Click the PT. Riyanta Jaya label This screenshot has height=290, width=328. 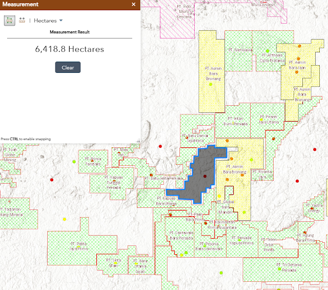(262, 174)
